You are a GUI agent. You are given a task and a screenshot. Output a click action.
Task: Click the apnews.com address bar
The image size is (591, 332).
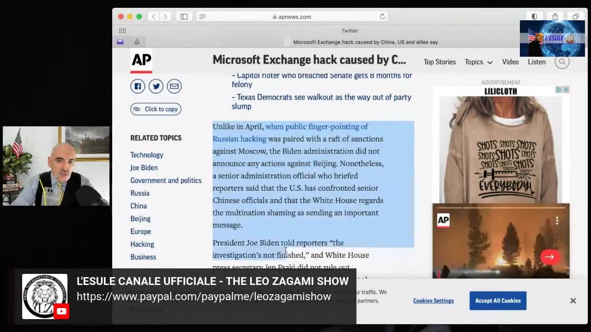[x=292, y=17]
